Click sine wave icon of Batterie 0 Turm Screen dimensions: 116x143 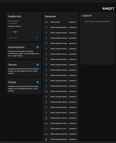[46, 129]
